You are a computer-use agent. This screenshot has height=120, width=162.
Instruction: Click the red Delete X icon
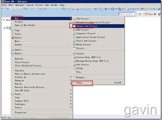13,38
